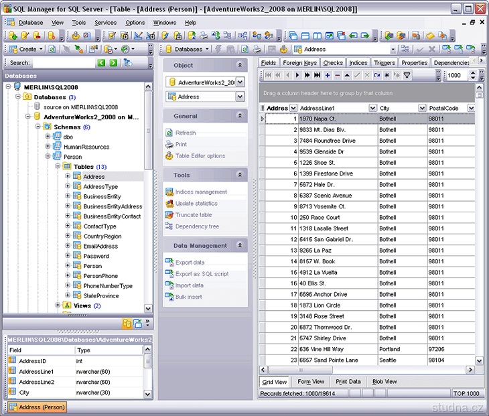
Task: Click the set bookmark asterisk icon
Action: (x=387, y=76)
